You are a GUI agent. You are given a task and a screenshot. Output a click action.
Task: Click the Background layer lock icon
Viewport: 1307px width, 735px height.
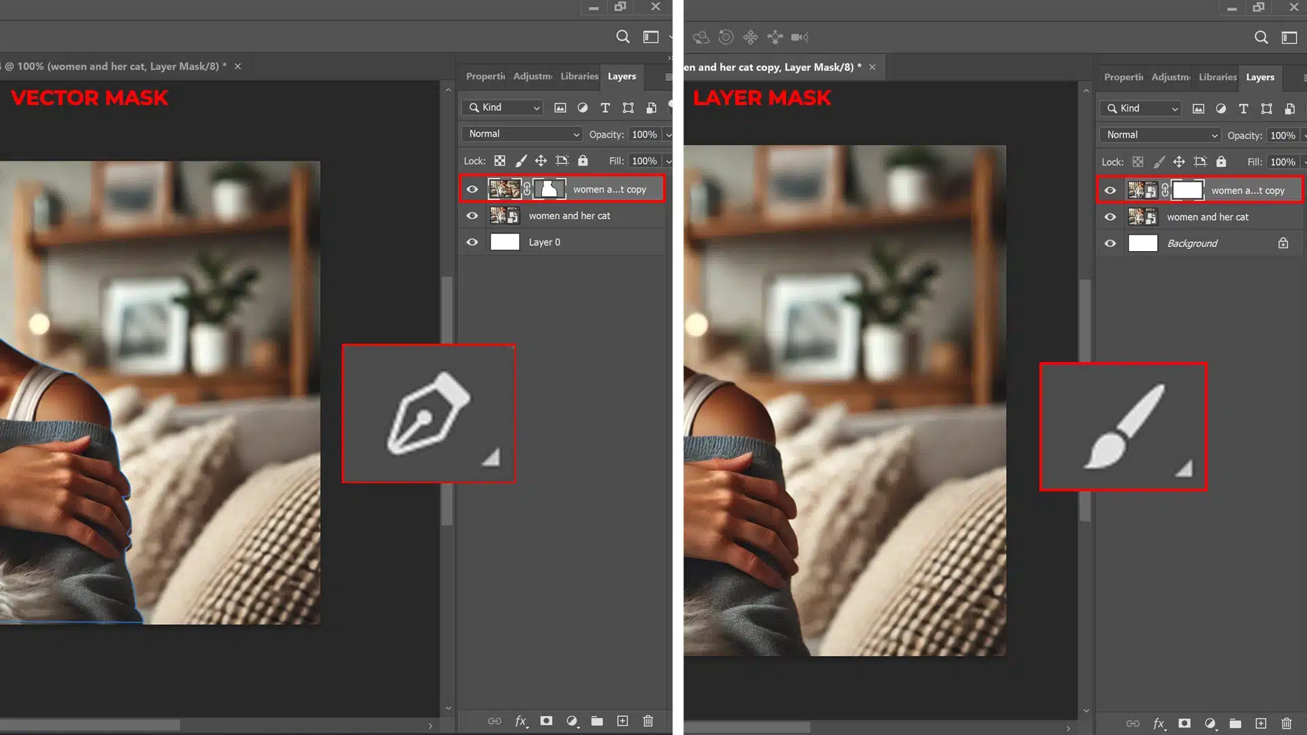click(x=1283, y=243)
